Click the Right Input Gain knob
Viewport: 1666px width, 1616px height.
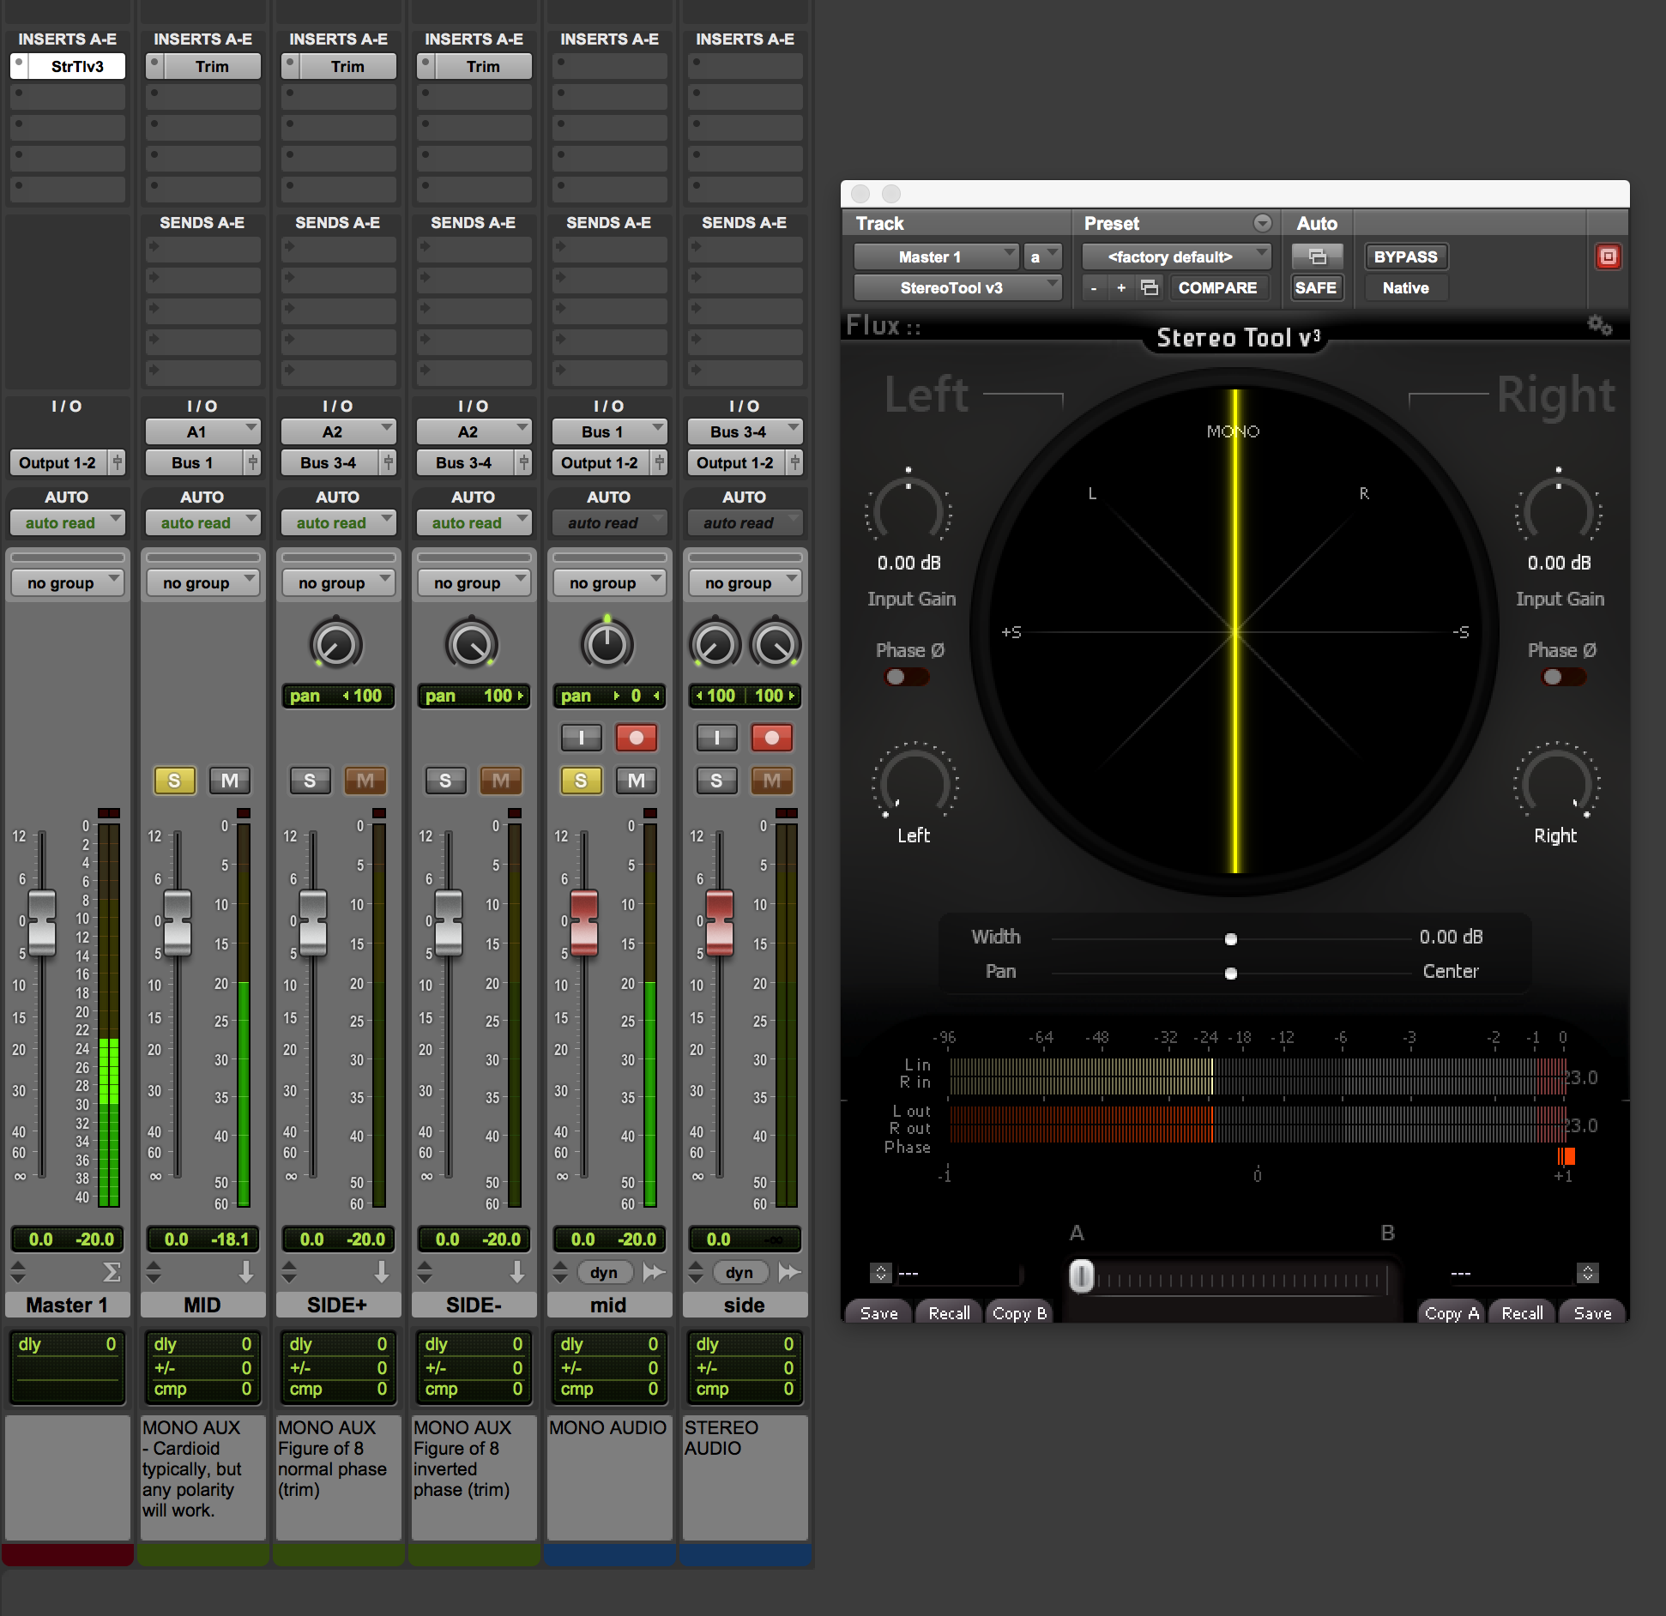click(x=1559, y=510)
